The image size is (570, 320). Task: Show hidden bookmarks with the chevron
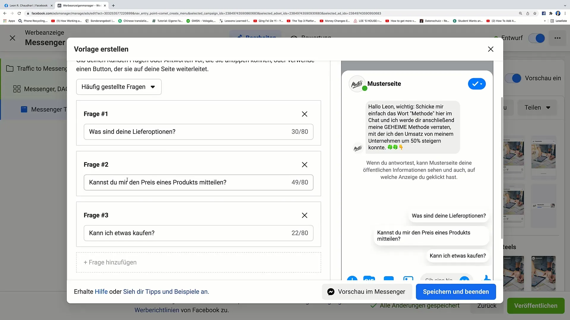pyautogui.click(x=545, y=21)
